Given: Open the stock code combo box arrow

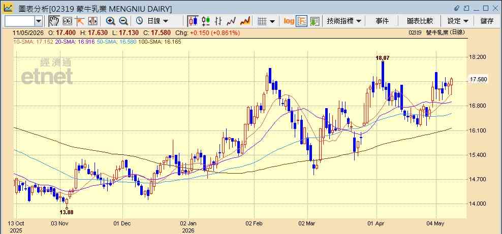Looking at the screenshot, I should coord(39,21).
